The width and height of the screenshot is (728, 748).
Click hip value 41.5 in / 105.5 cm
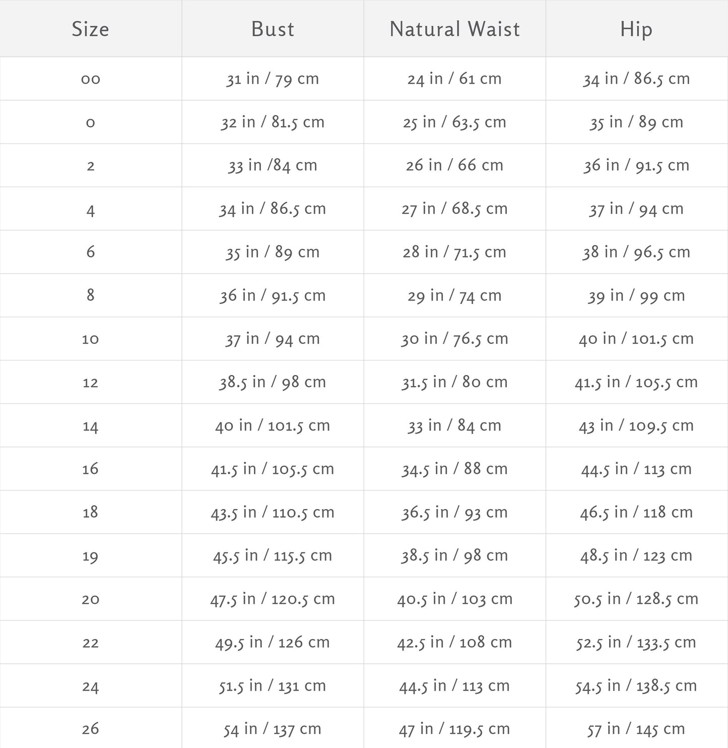(x=636, y=382)
